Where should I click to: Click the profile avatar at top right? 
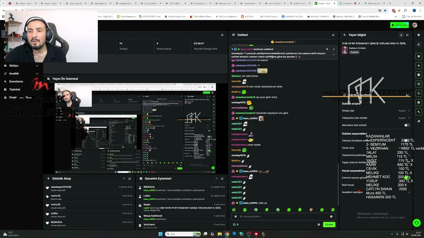point(415,25)
